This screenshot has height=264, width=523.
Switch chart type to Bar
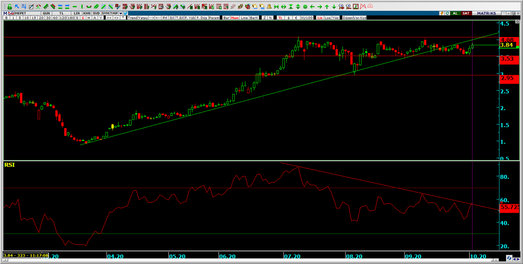tap(226, 18)
